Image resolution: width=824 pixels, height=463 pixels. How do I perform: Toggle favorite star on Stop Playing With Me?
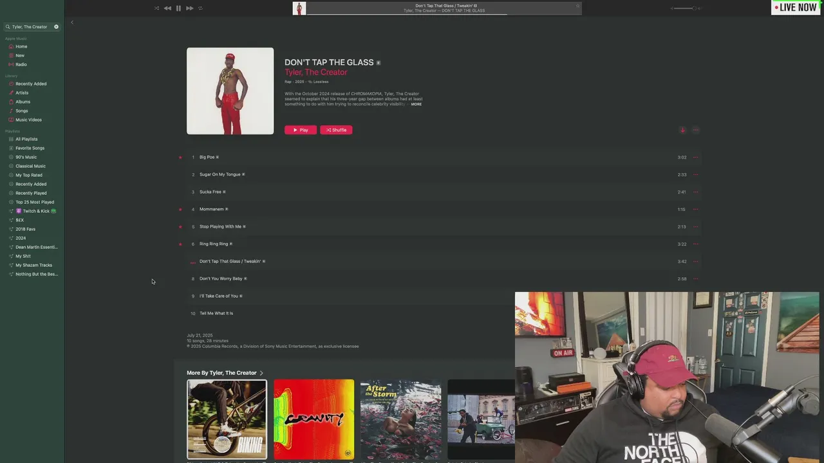pos(180,227)
